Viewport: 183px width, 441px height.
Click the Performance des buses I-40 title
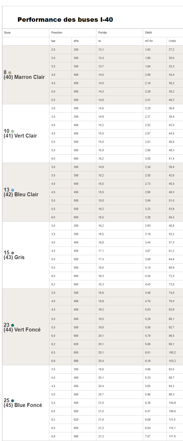pos(65,20)
